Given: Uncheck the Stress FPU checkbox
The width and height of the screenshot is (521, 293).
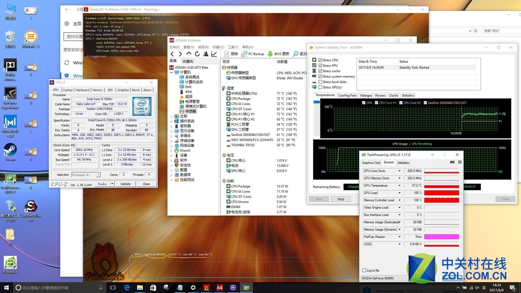Looking at the screenshot, I should [320, 66].
